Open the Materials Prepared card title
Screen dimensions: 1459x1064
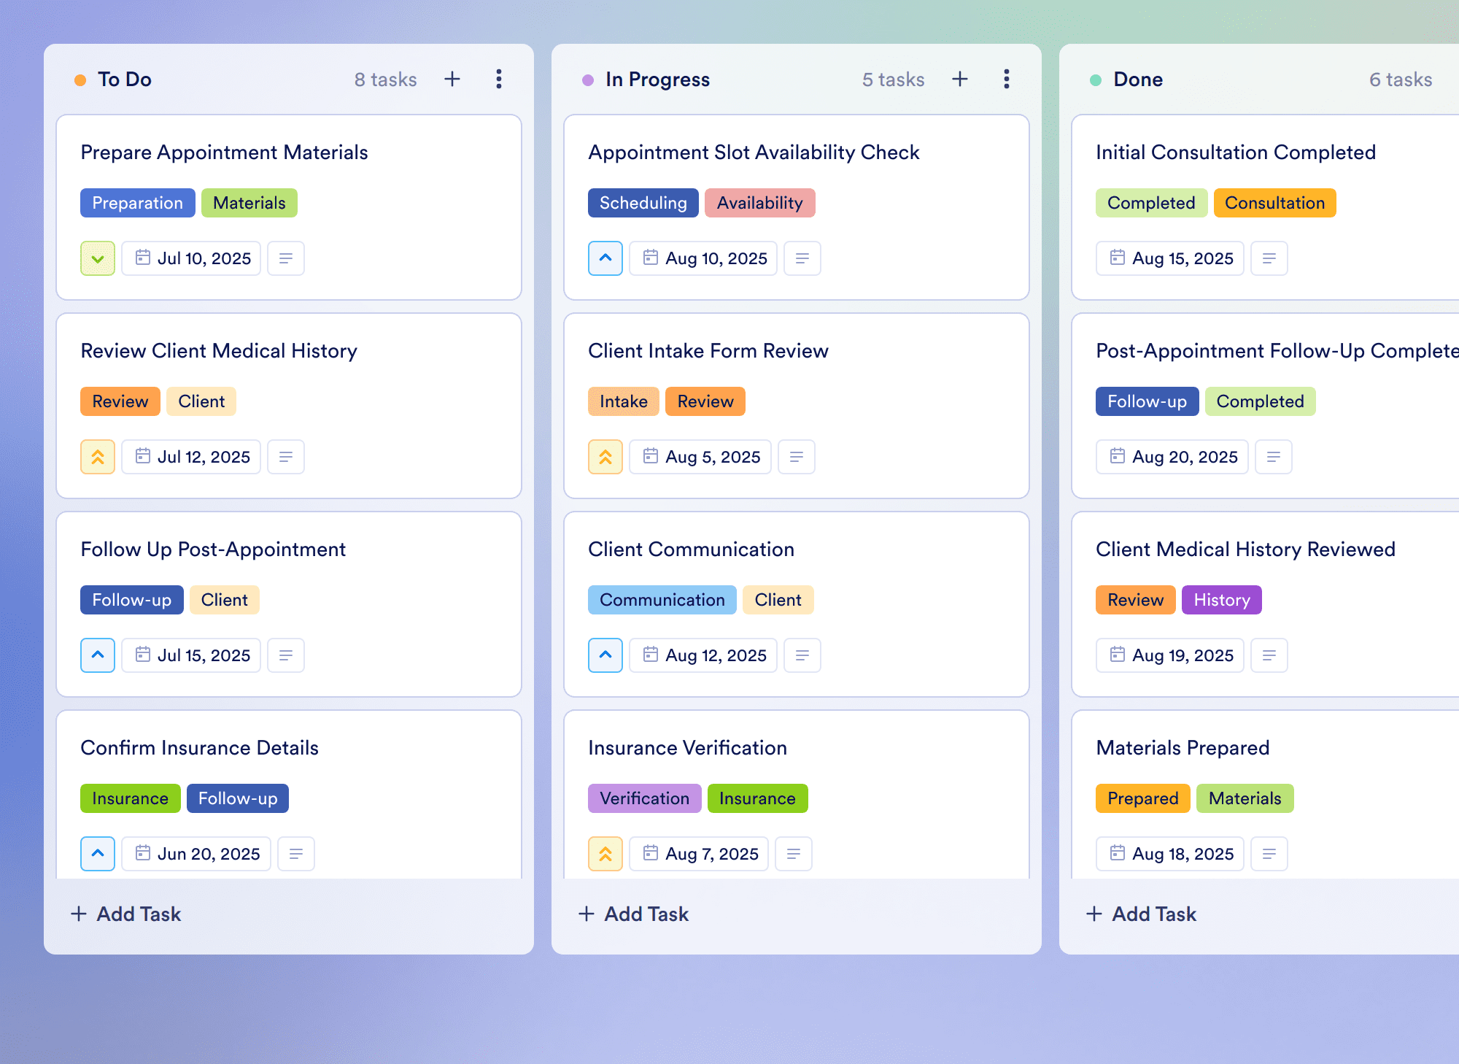click(1183, 747)
